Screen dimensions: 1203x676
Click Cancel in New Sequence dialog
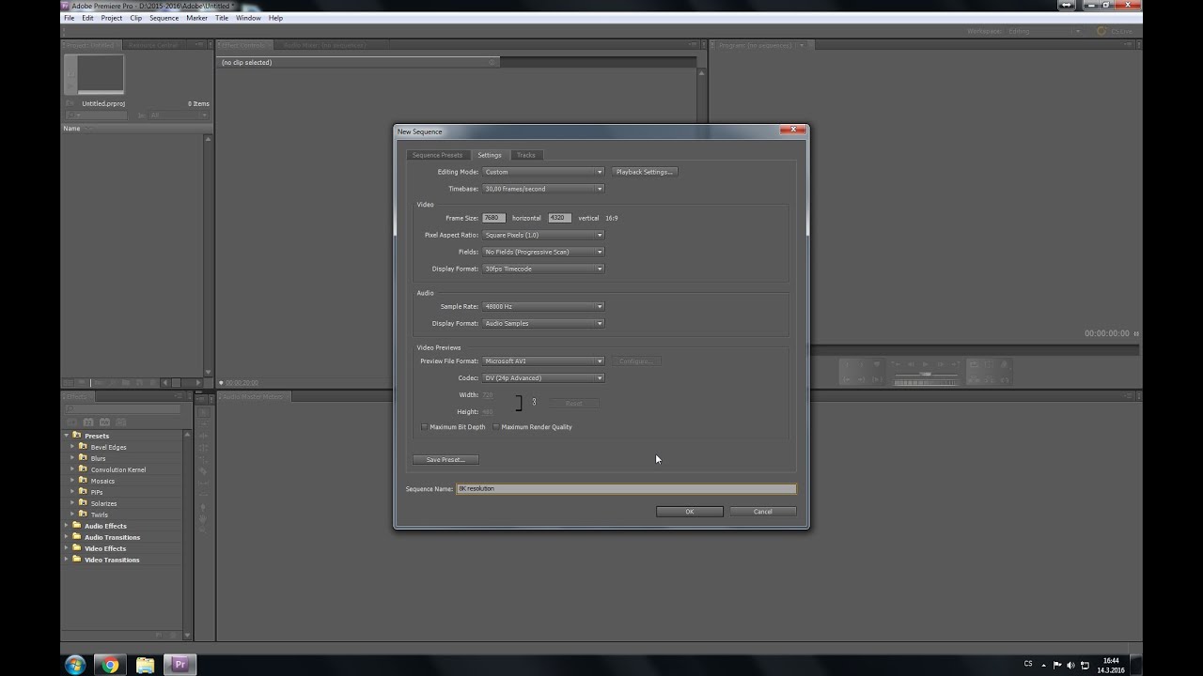click(x=763, y=512)
